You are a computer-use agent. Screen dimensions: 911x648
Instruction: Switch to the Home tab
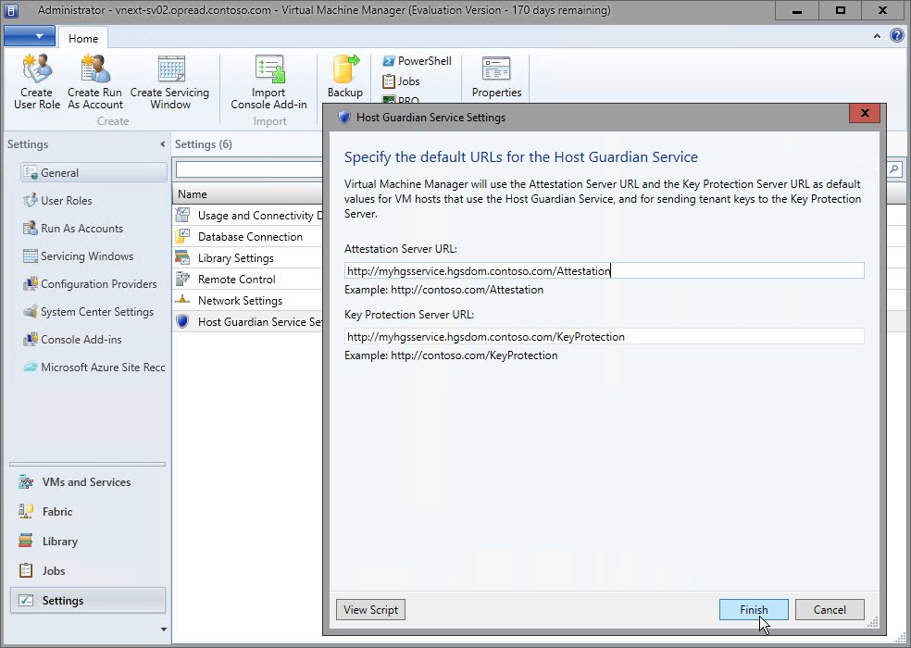tap(83, 38)
